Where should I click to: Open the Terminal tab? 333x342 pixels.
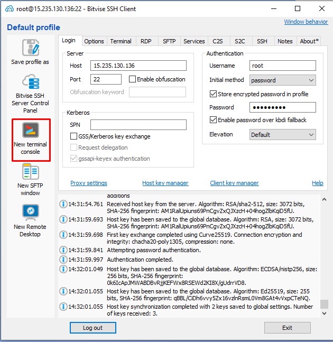tap(121, 41)
